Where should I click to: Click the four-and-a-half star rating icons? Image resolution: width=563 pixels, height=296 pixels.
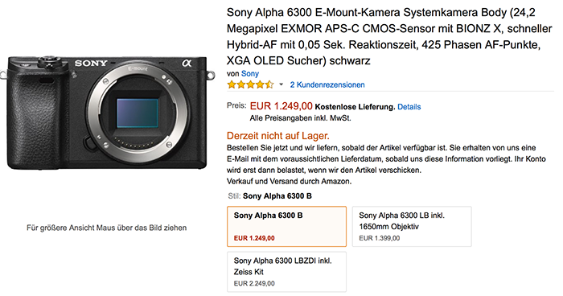click(x=251, y=84)
